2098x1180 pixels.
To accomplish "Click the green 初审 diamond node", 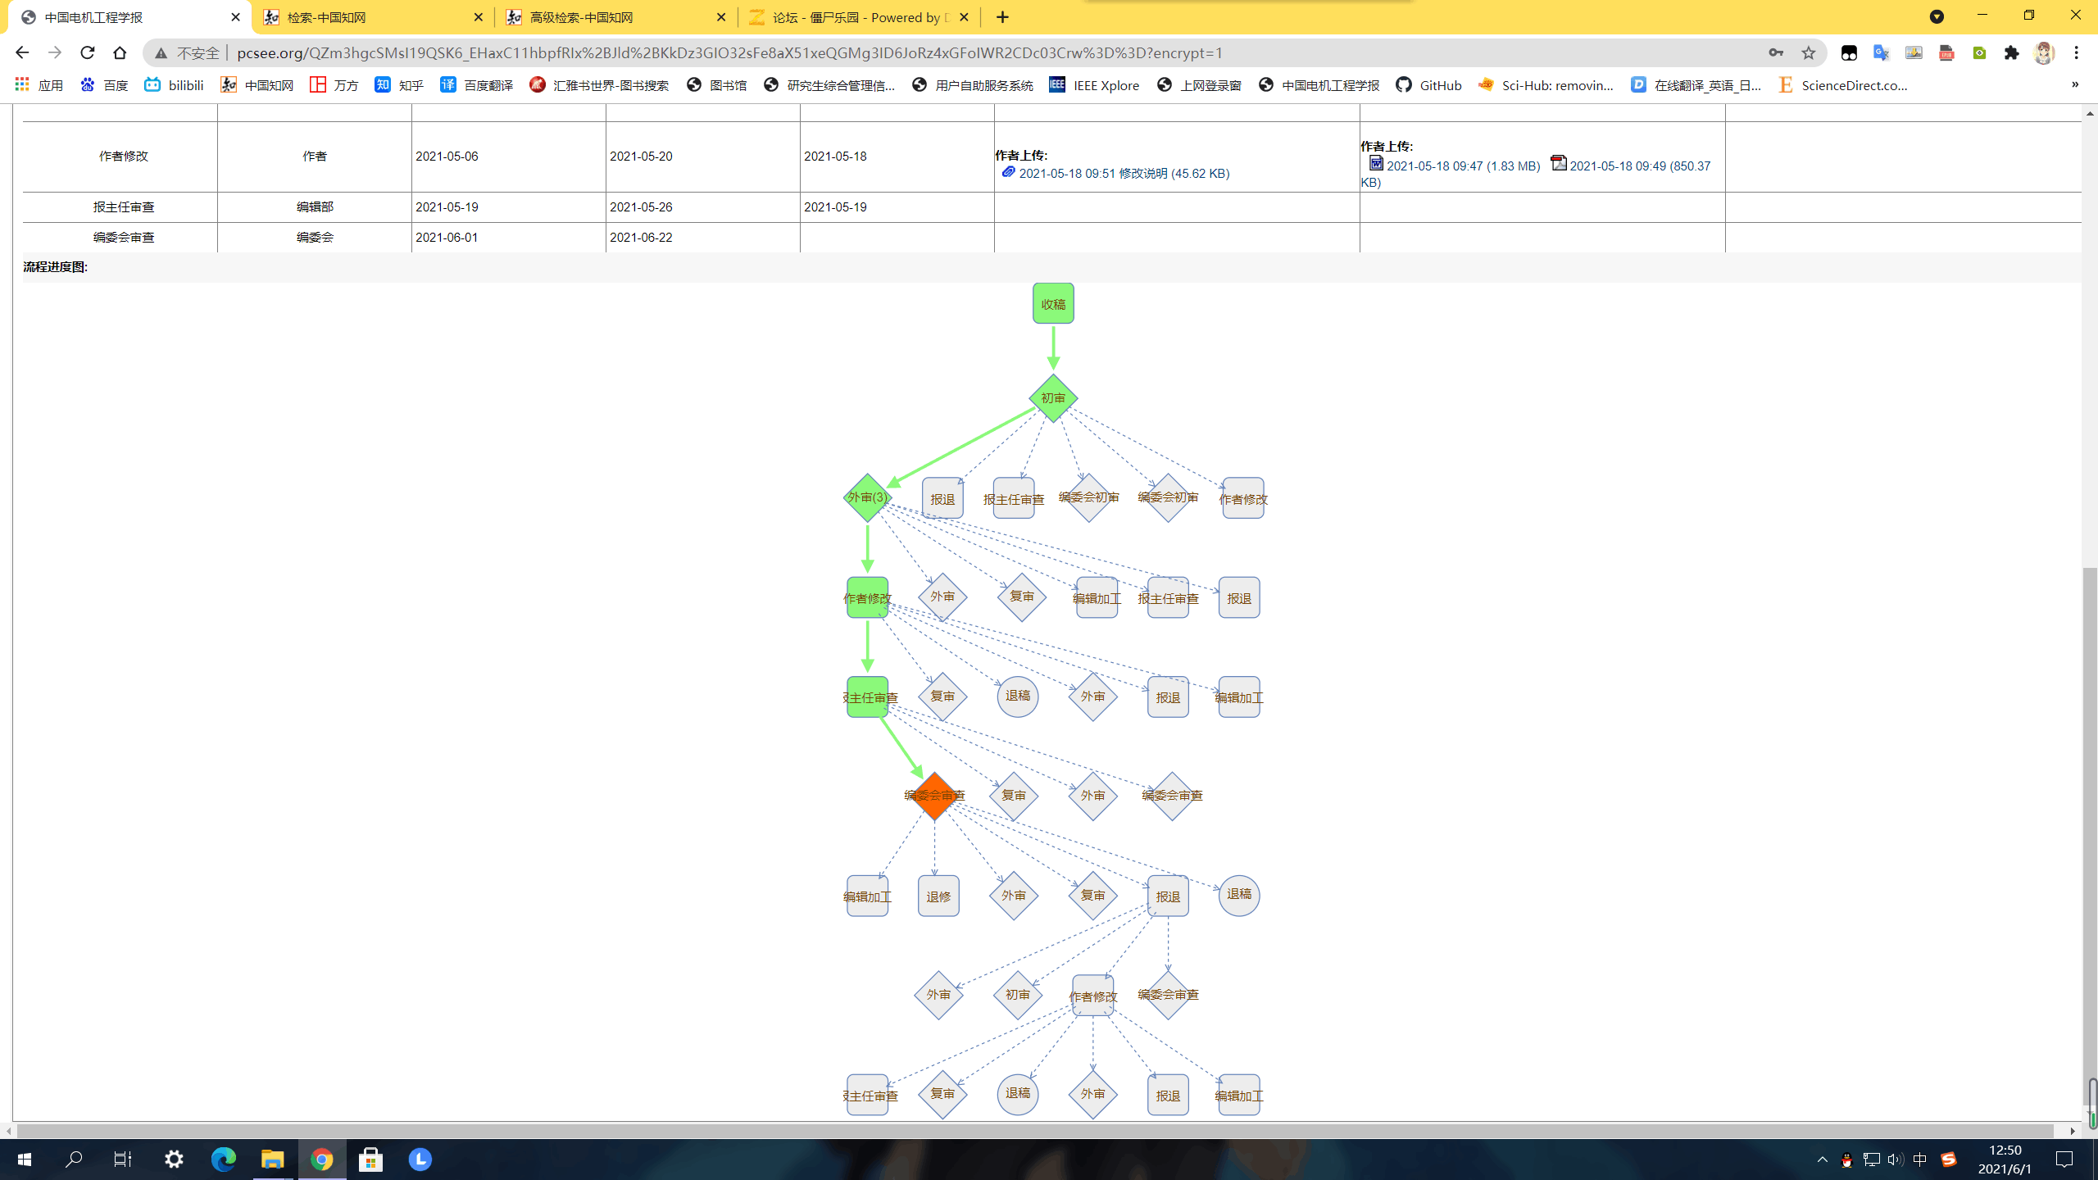I will click(x=1053, y=398).
